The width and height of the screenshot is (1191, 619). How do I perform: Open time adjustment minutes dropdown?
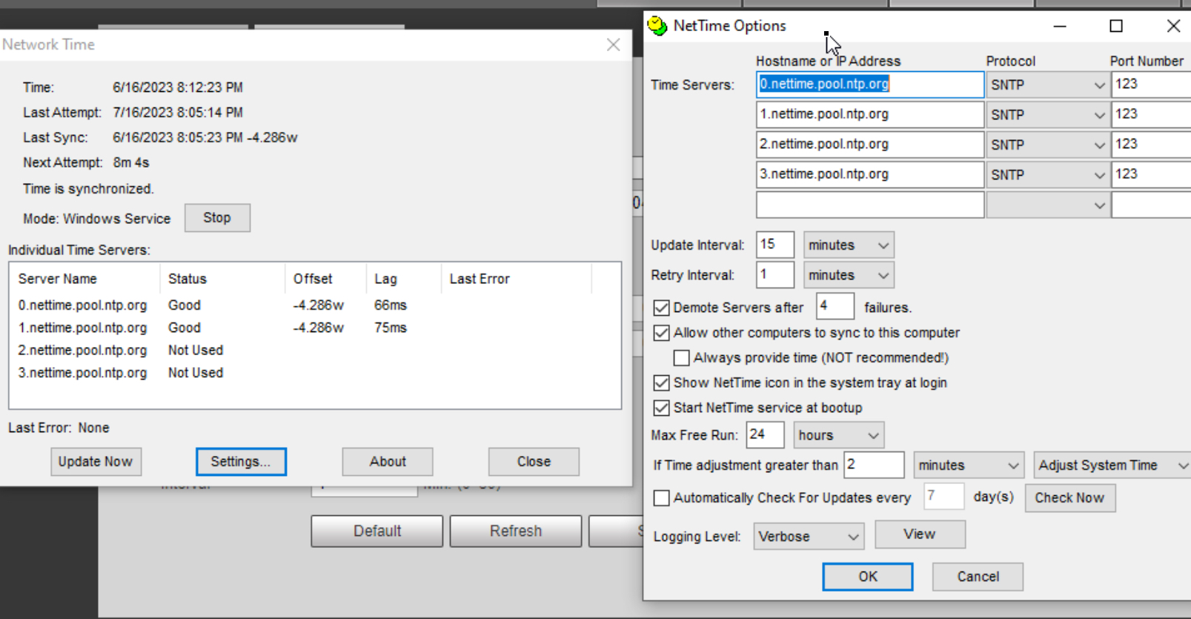click(969, 466)
